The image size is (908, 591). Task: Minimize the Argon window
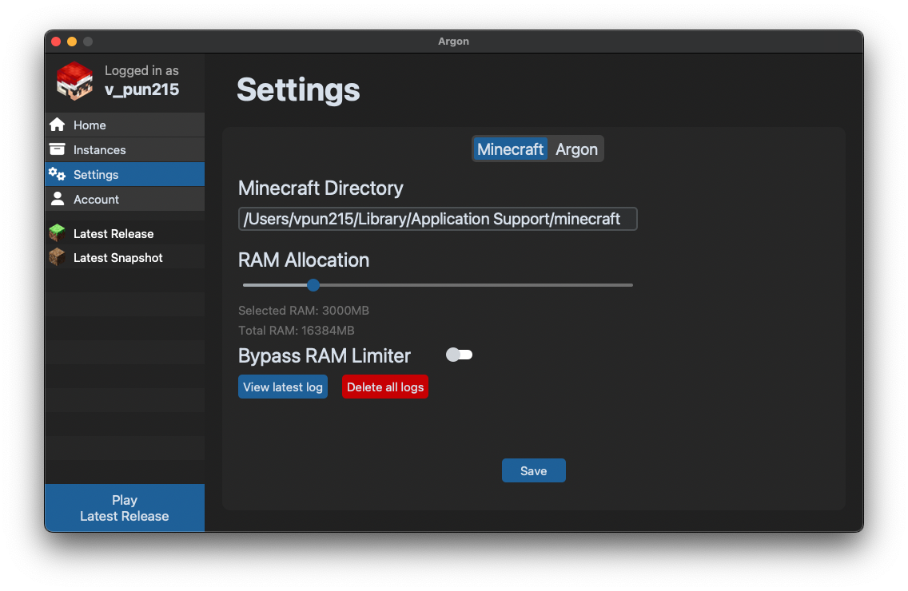coord(72,42)
